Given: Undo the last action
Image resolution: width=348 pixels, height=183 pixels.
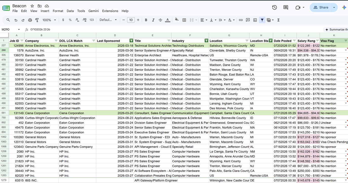Looking at the screenshot, I should pos(16,20).
